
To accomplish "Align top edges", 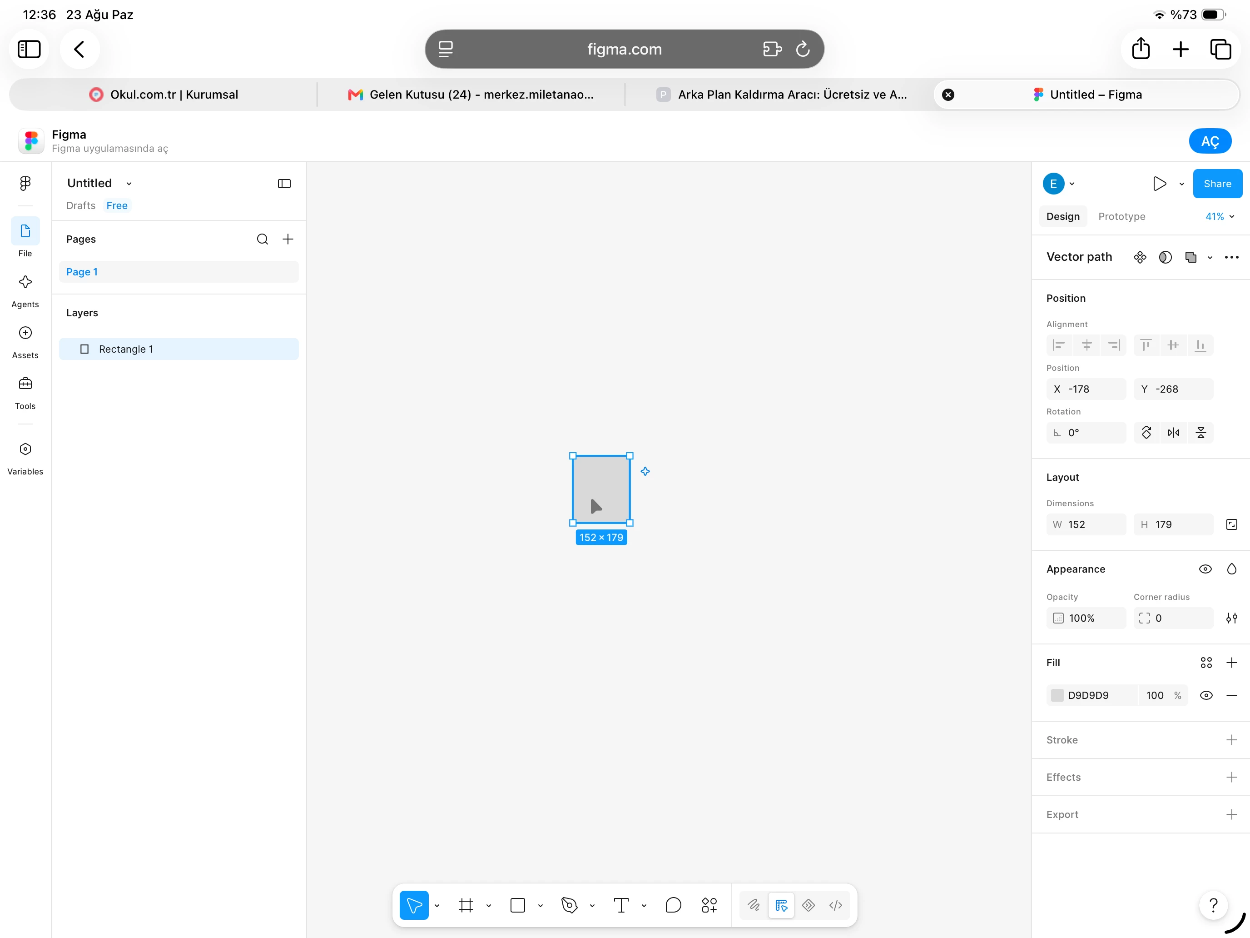I will coord(1146,345).
